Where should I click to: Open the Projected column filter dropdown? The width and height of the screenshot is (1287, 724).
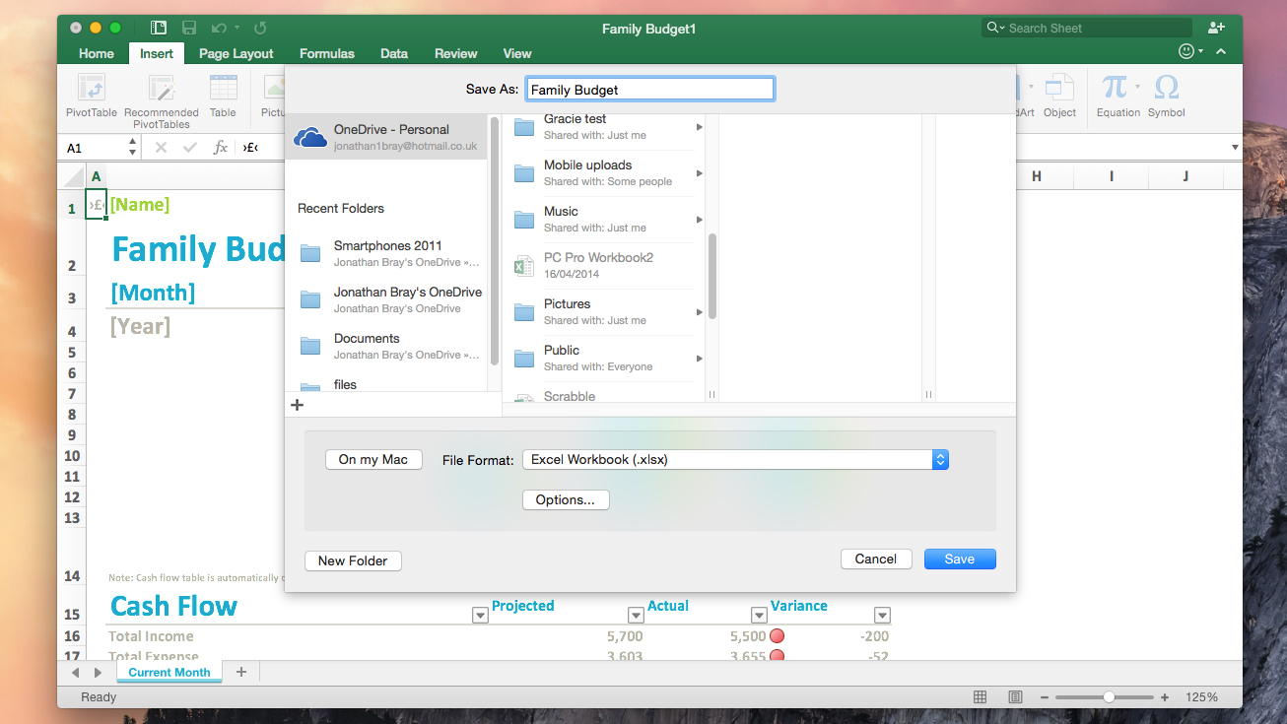pyautogui.click(x=636, y=615)
